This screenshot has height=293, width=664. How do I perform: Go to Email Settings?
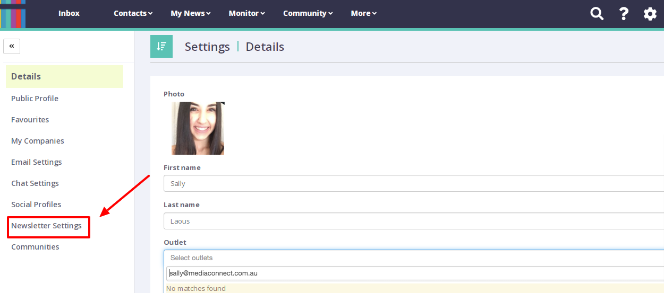pos(37,162)
